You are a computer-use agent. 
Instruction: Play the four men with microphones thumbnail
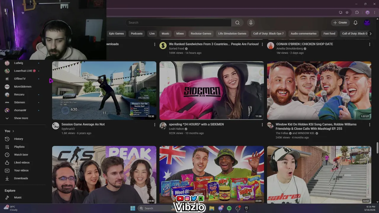[319, 91]
